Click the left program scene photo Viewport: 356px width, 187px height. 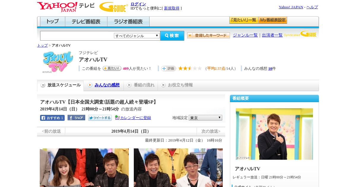(x=84, y=168)
